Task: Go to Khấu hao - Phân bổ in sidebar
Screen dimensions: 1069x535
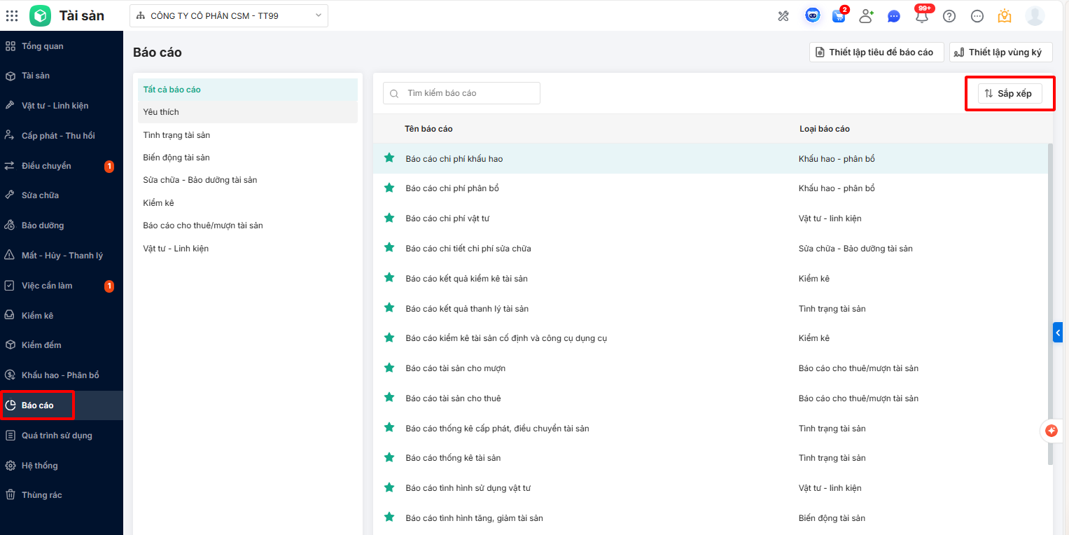Action: (60, 375)
